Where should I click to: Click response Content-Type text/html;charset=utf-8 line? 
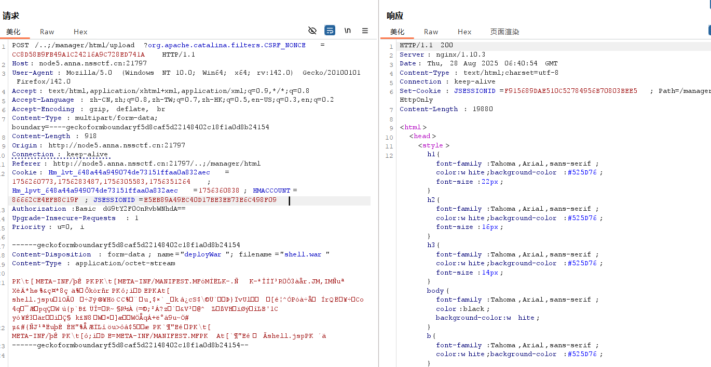(x=479, y=73)
